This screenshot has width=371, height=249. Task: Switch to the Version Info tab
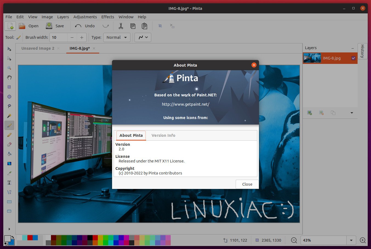163,135
